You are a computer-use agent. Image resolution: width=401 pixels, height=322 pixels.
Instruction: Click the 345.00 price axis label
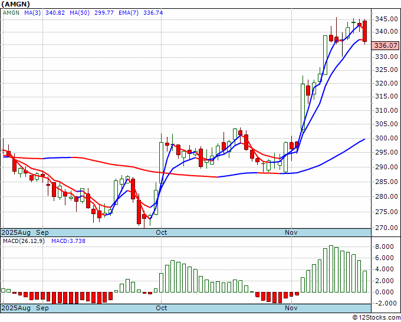pos(386,19)
